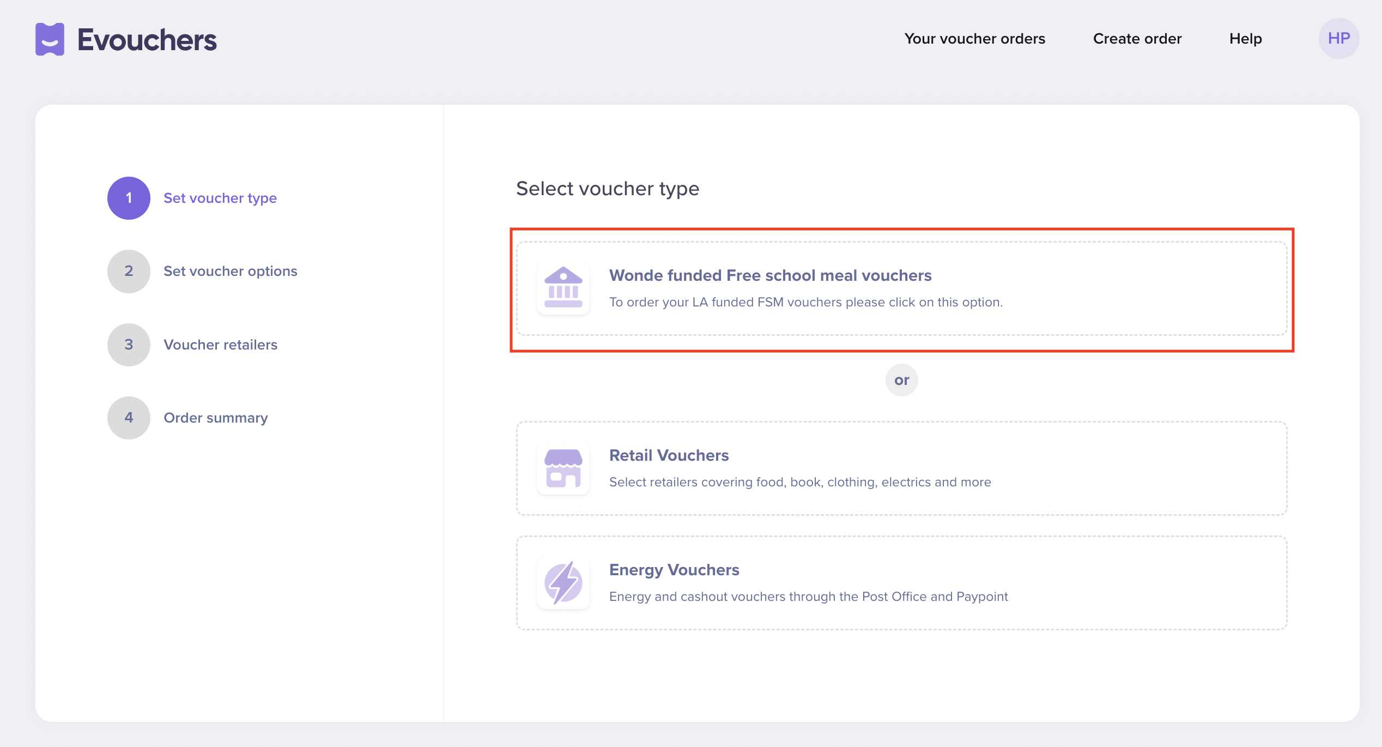Select step 3 circle in the sidebar
This screenshot has height=747, width=1382.
tap(129, 345)
